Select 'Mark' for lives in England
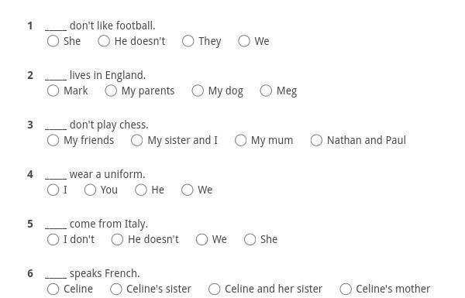465x298 pixels. [x=53, y=91]
